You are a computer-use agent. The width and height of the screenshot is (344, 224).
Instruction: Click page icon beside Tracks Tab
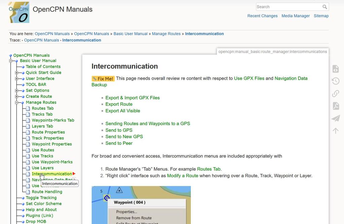pyautogui.click(x=28, y=114)
